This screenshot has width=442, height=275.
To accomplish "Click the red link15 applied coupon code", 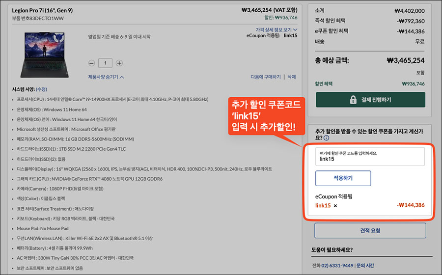I will (323, 205).
